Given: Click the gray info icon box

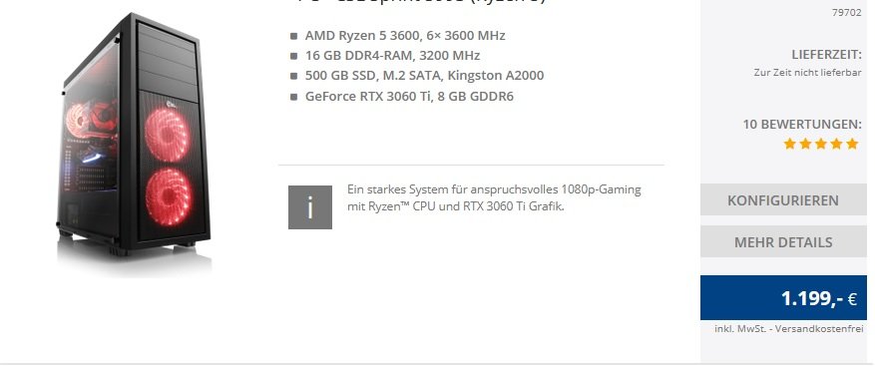Looking at the screenshot, I should click(309, 207).
